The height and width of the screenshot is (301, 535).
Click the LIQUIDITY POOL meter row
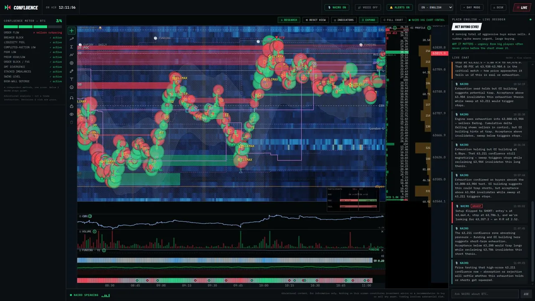click(33, 42)
